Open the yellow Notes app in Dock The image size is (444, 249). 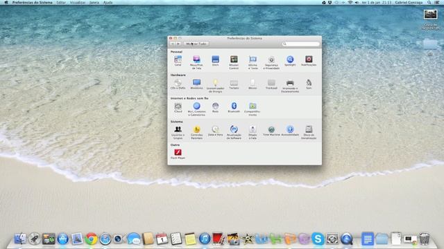190,239
